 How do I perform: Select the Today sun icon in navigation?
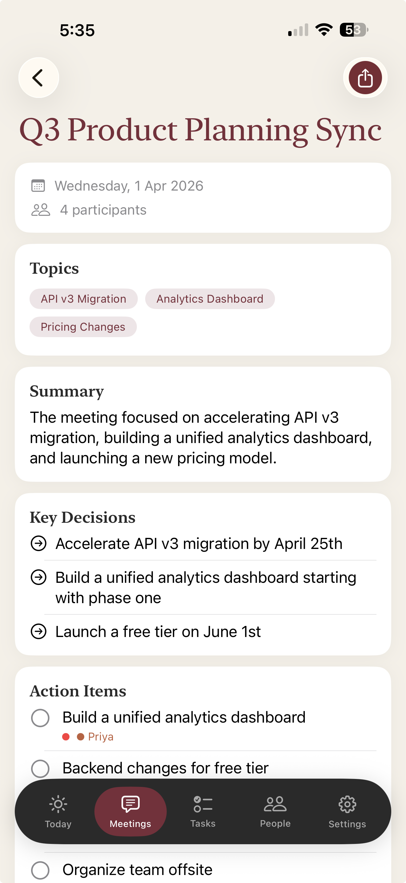pyautogui.click(x=58, y=804)
